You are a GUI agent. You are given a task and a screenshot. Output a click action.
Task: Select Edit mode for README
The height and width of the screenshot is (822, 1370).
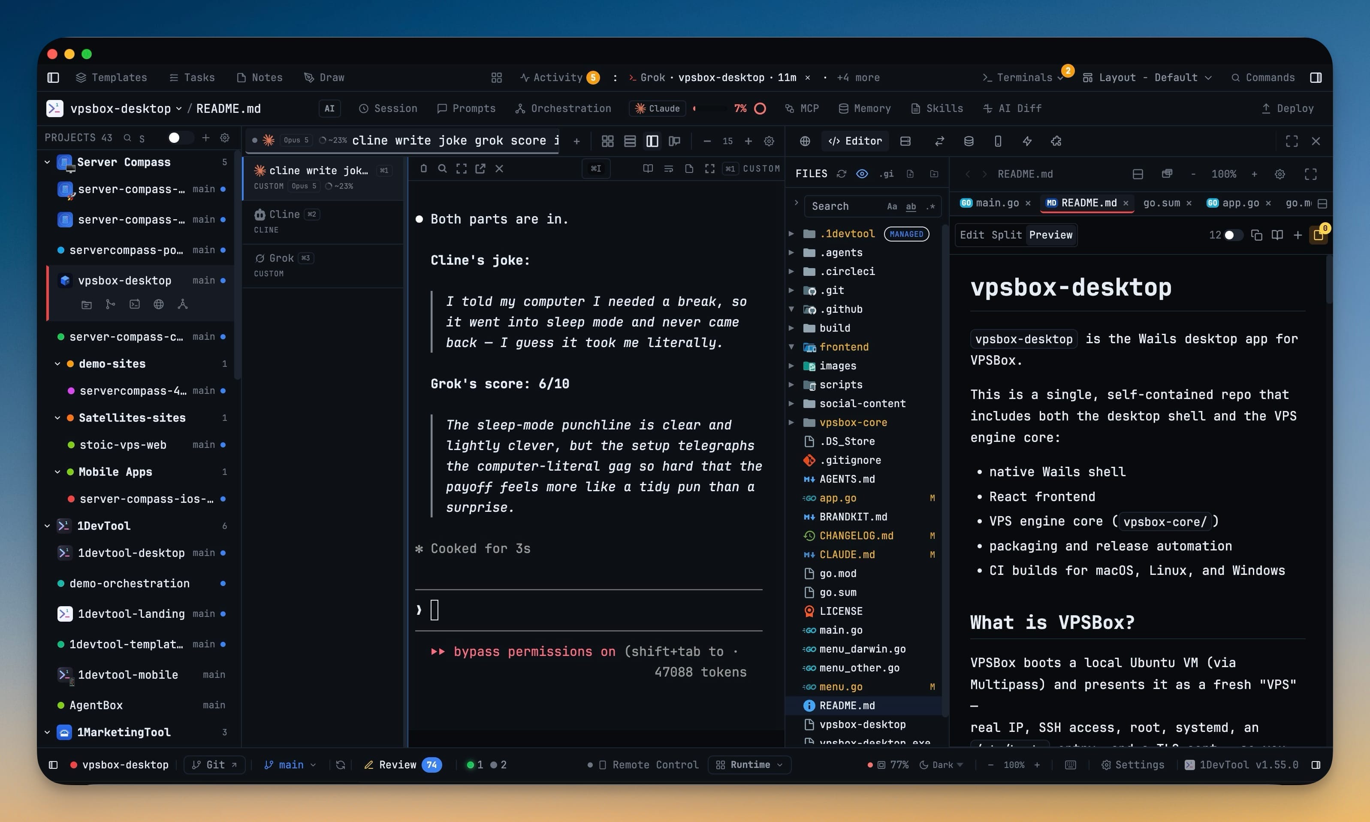tap(972, 235)
